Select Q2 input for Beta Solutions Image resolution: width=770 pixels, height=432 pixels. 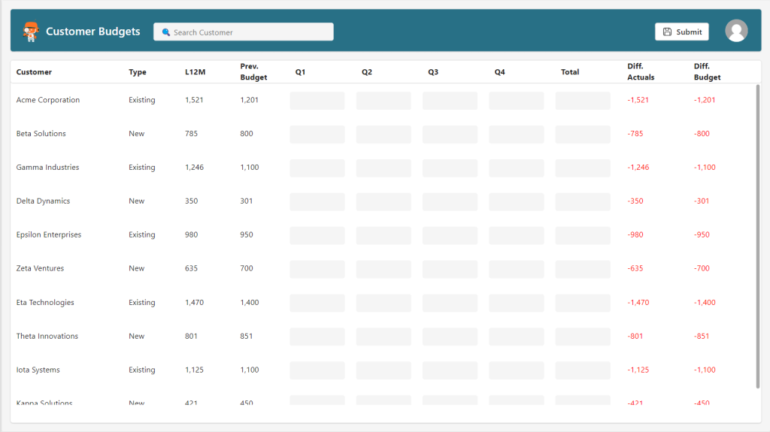point(383,134)
